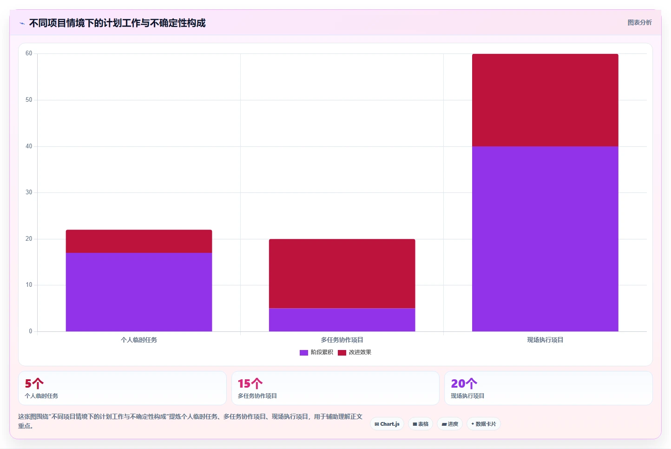Click the purple segment of the 个人临时任务 bar
671x449 pixels.
pos(139,292)
